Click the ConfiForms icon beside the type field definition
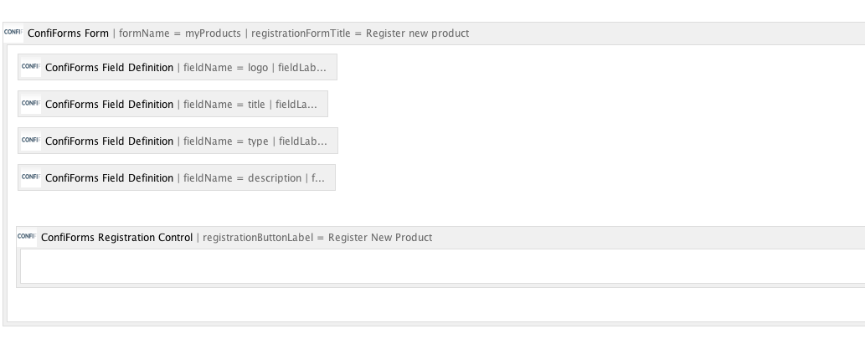865x339 pixels. coord(31,141)
